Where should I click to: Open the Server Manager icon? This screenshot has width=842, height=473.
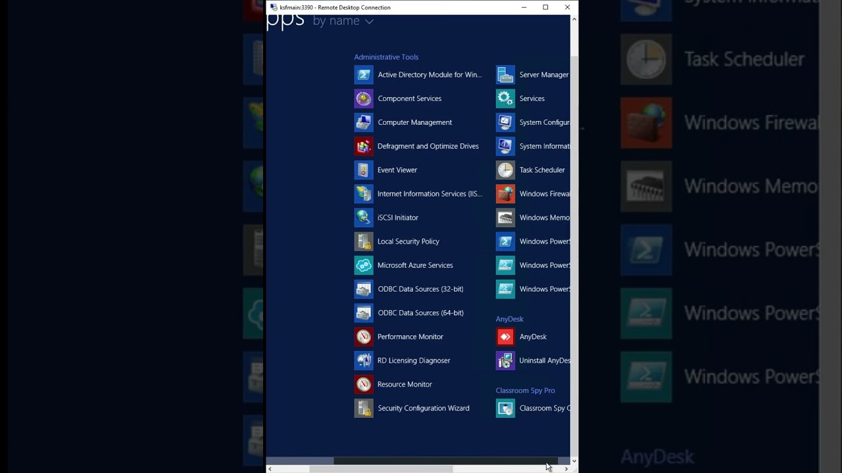505,75
